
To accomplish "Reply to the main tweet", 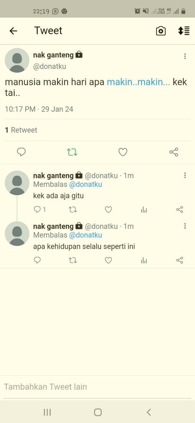I will pos(21,152).
